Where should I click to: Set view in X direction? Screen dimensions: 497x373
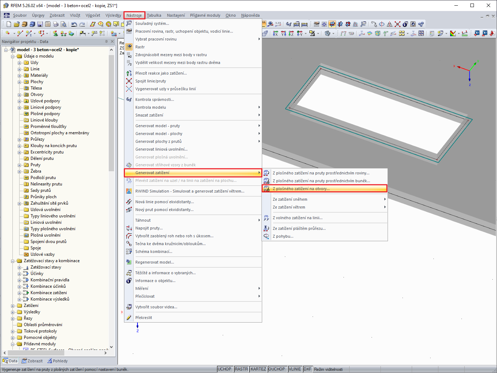click(276, 33)
